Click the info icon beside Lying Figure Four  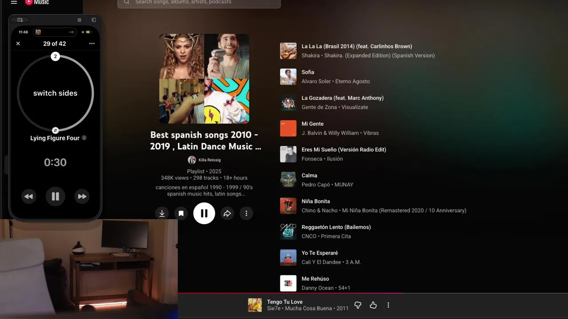[x=84, y=138]
